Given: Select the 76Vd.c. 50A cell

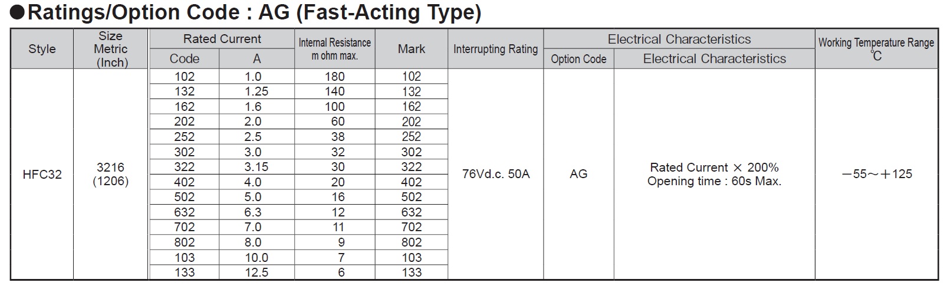Looking at the screenshot, I should click(496, 174).
